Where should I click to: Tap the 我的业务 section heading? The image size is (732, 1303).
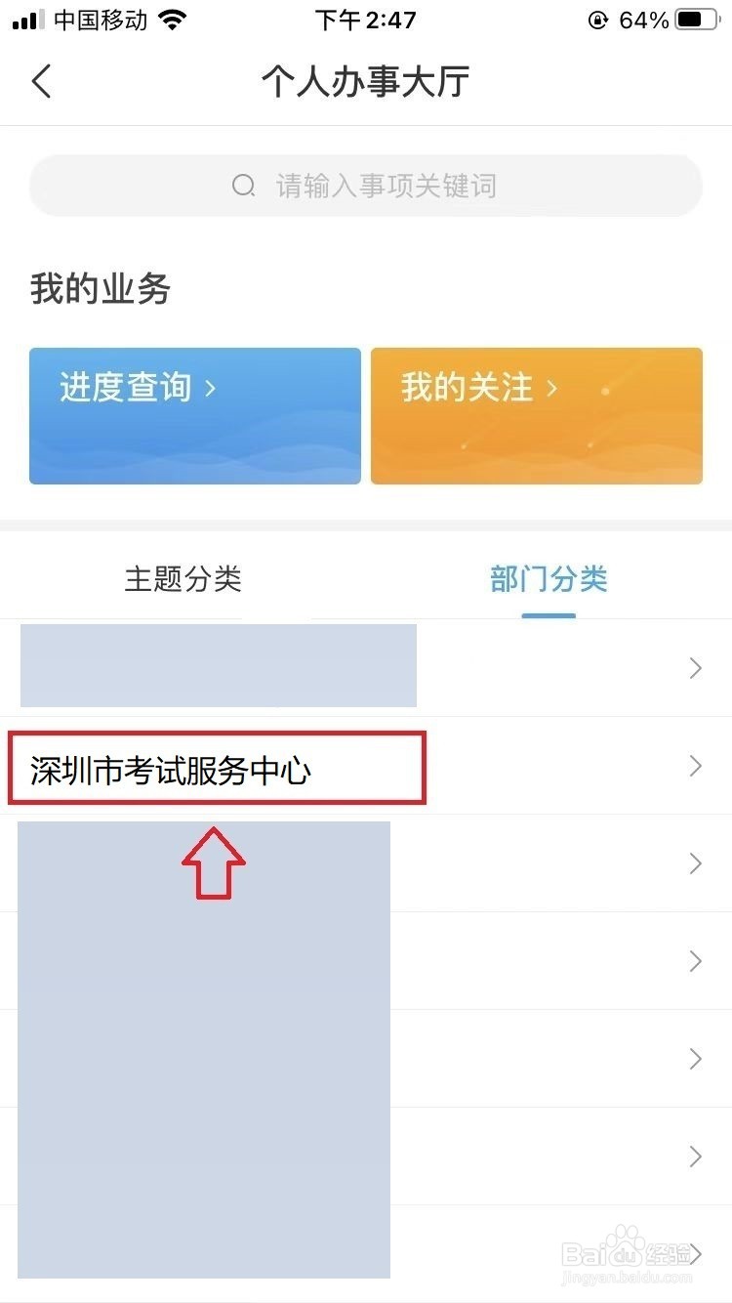coord(101,289)
